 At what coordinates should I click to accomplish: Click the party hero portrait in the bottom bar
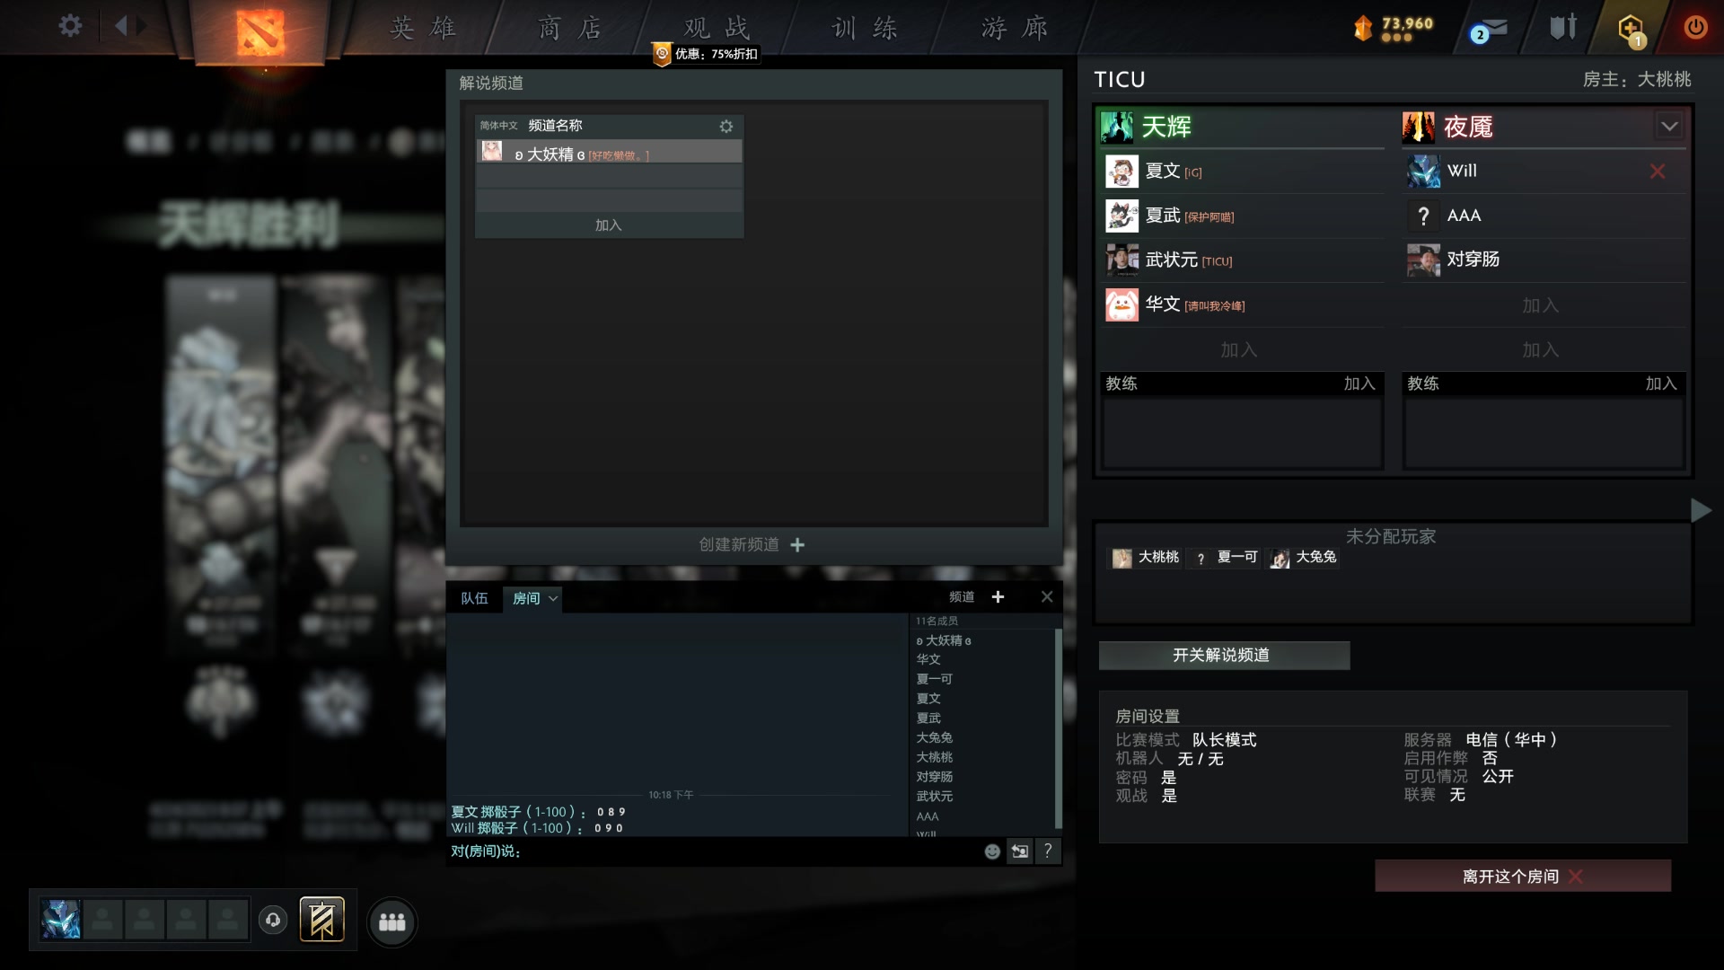pyautogui.click(x=61, y=921)
